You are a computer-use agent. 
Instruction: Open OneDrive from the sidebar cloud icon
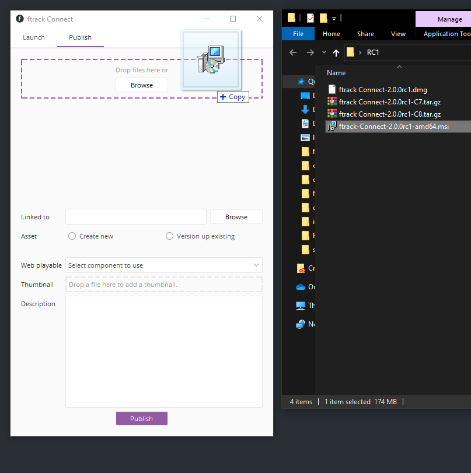pyautogui.click(x=301, y=287)
